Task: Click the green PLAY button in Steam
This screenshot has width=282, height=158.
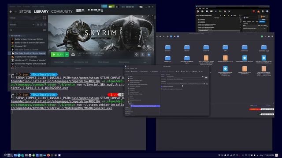Action: coord(58,54)
